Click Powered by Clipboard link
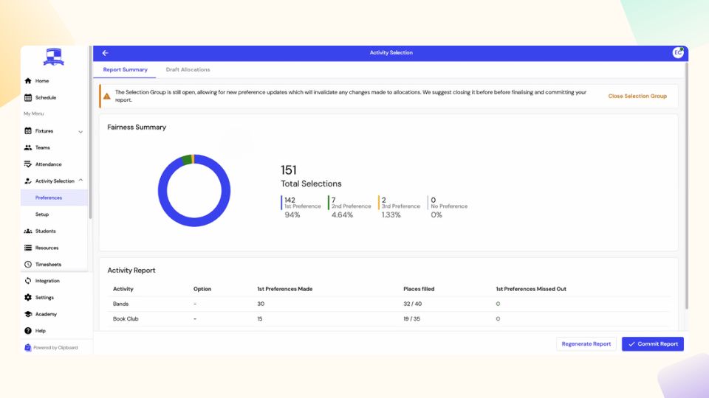This screenshot has width=709, height=398. pyautogui.click(x=55, y=347)
